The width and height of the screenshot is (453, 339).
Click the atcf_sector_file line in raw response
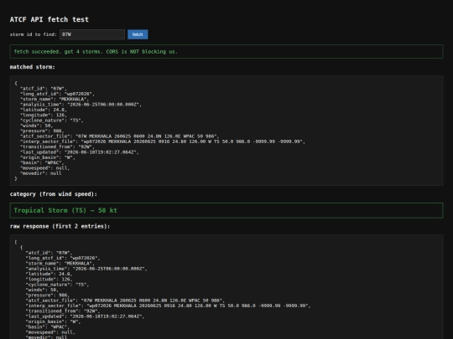click(x=125, y=300)
